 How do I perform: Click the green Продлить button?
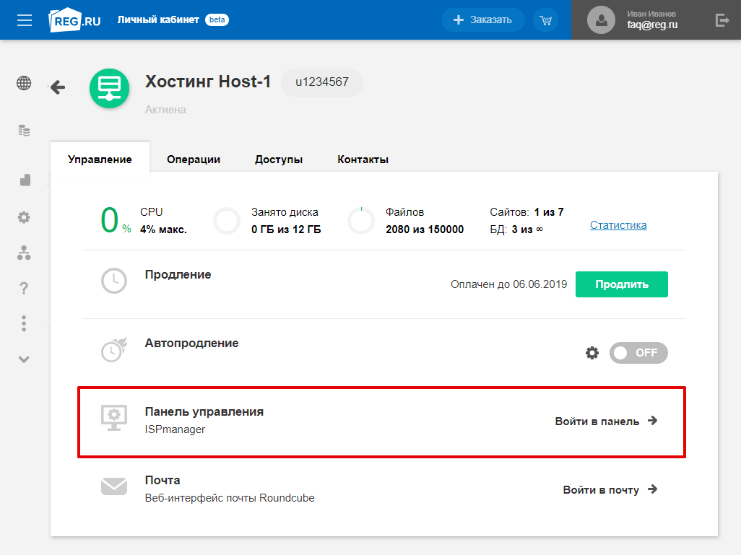(621, 284)
